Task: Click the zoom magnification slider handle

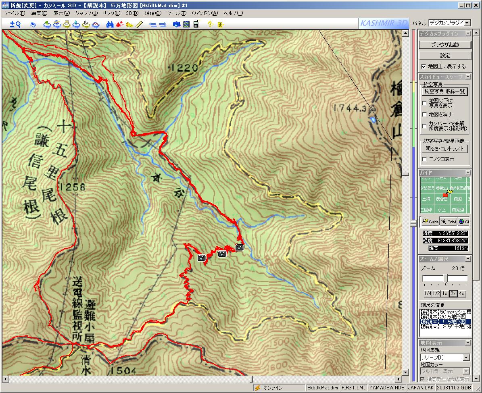Action: (445, 278)
